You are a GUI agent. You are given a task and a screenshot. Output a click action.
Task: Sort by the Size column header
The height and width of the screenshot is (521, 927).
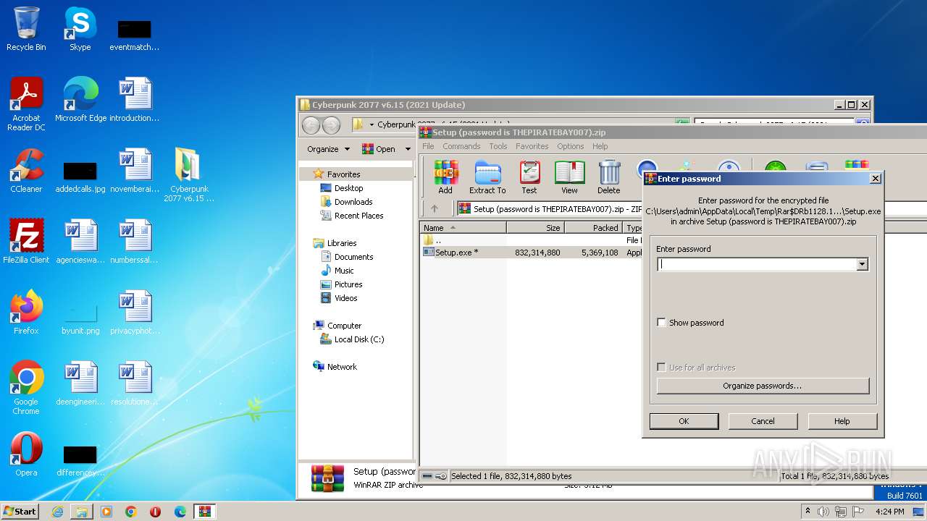[535, 227]
